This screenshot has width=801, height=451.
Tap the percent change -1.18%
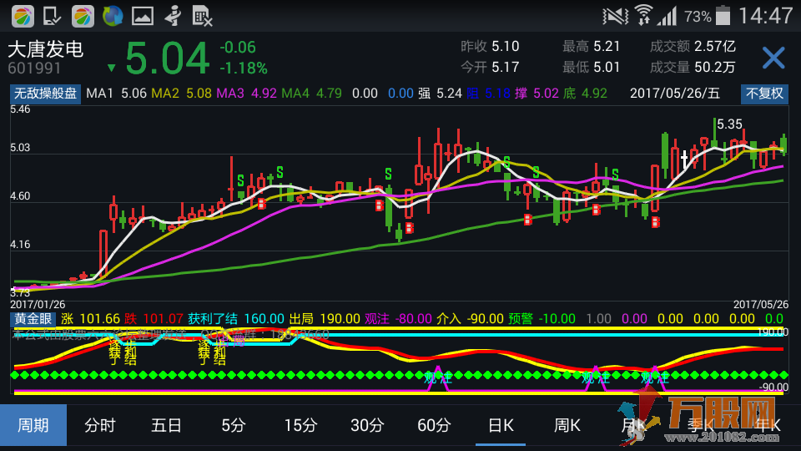coord(244,68)
